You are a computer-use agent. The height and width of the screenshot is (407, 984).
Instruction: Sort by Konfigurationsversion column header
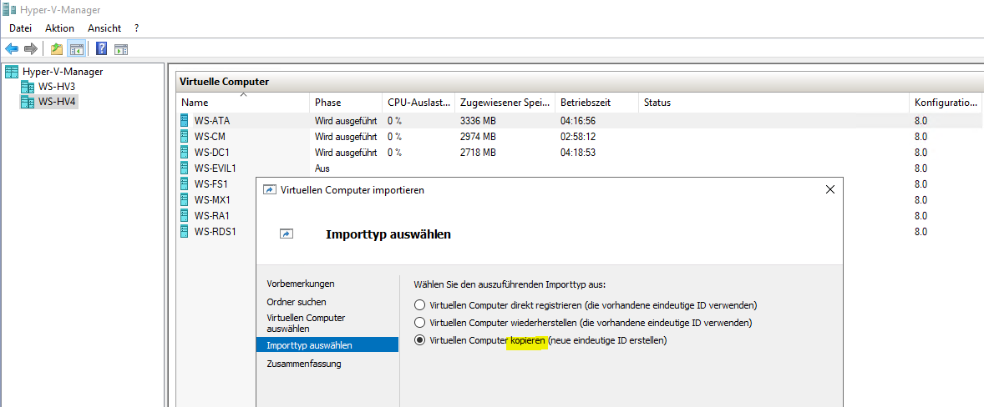point(946,103)
